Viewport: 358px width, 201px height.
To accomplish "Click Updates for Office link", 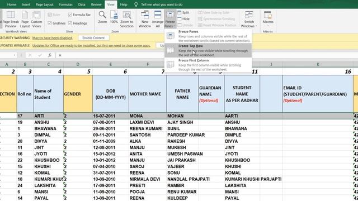I will pyautogui.click(x=91, y=46).
